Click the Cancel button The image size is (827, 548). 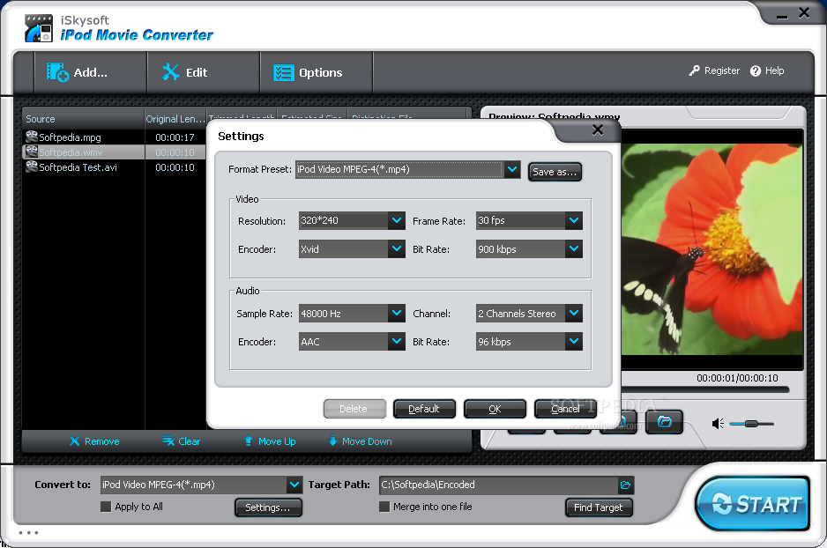coord(565,409)
